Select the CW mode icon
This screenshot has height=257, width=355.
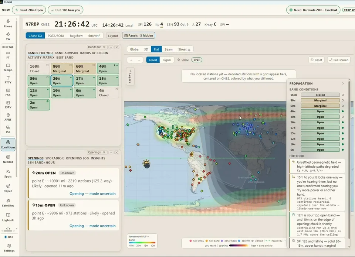(8, 36)
